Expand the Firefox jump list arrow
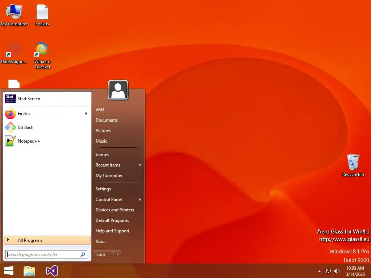Viewport: 371px width, 278px height. tap(86, 114)
